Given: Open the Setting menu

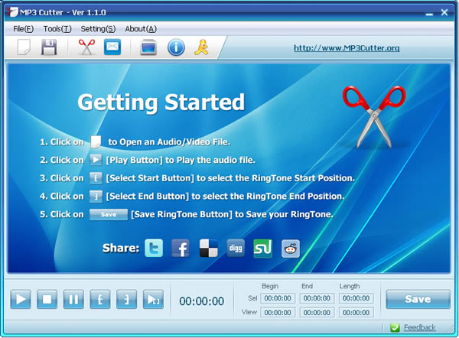Looking at the screenshot, I should point(98,28).
